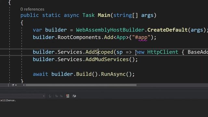Click the await keyword

pyautogui.click(x=40, y=74)
